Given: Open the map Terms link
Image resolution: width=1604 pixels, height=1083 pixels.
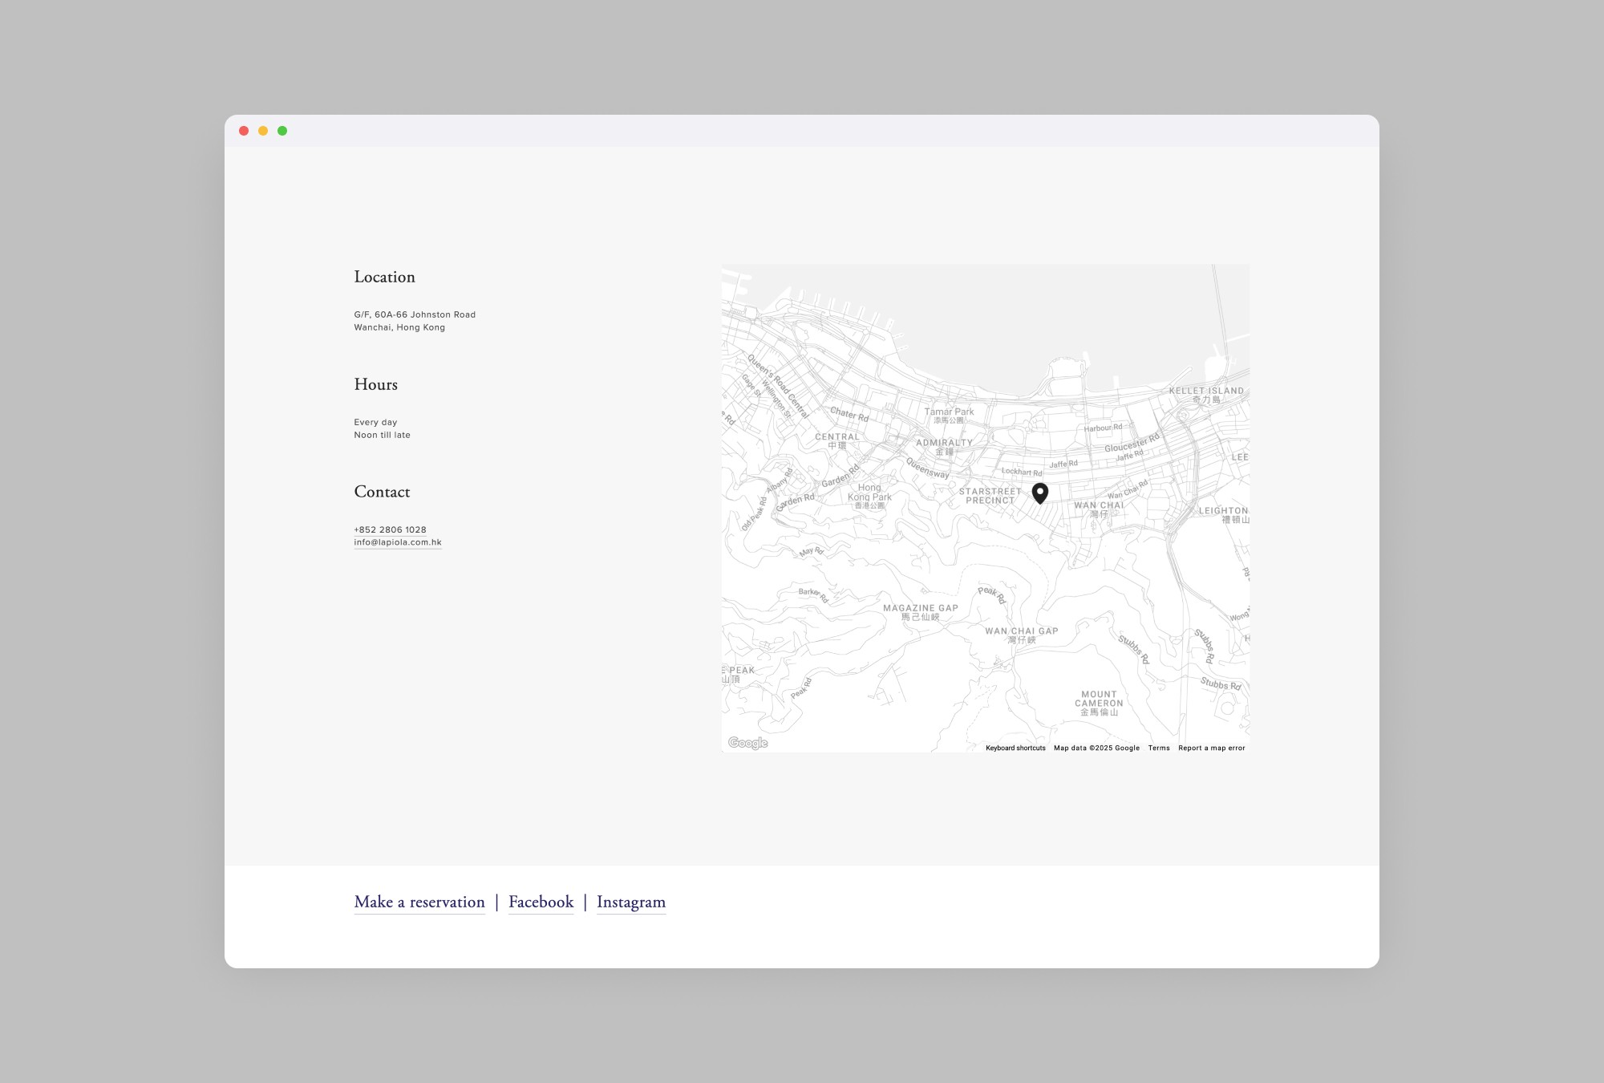Looking at the screenshot, I should tap(1158, 748).
